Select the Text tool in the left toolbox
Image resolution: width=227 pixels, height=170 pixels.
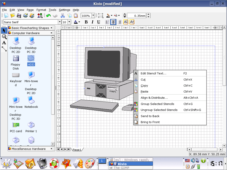click(4, 43)
